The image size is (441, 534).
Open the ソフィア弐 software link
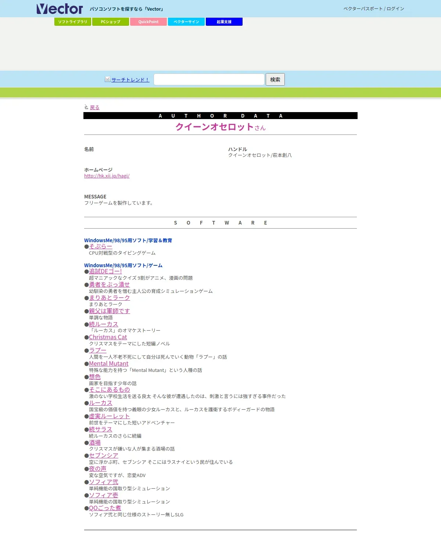click(104, 482)
